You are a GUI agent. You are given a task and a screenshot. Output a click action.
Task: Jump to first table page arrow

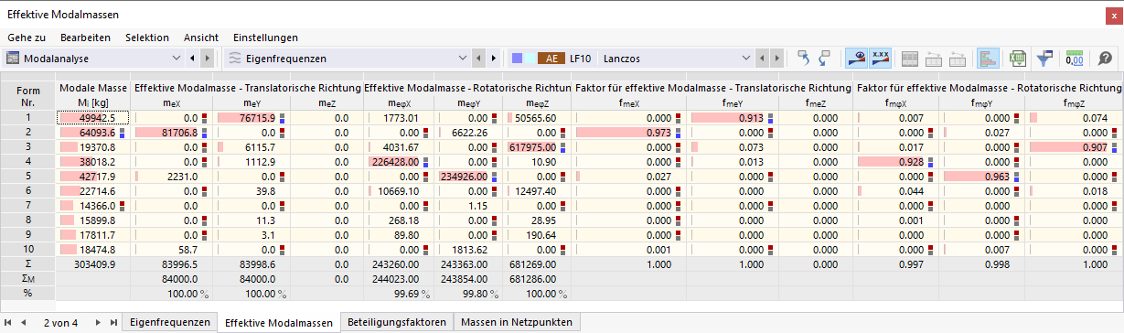pos(9,322)
